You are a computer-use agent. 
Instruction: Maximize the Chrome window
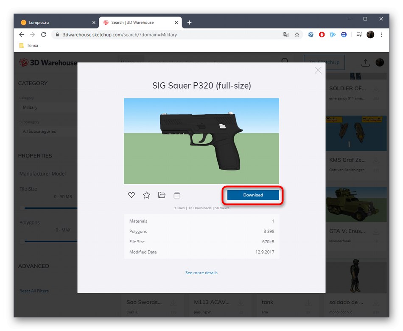click(365, 19)
